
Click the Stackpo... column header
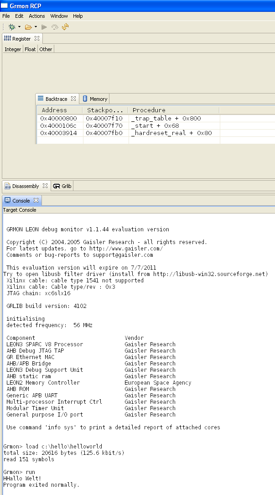(105, 110)
